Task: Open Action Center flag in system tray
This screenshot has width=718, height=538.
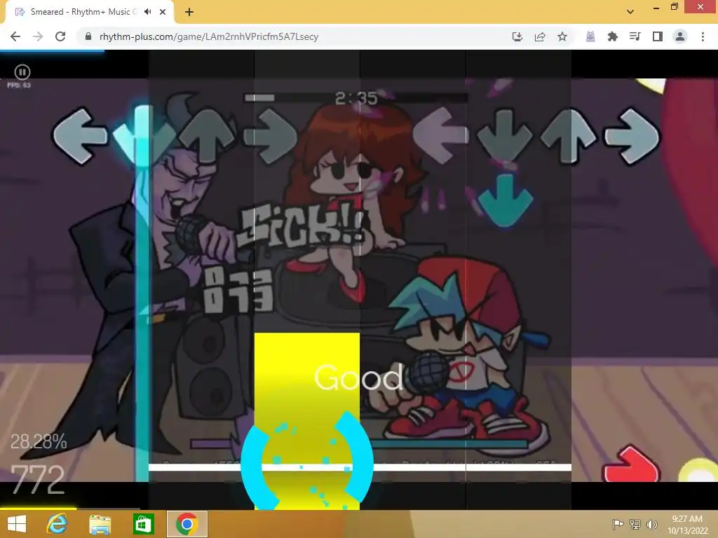Action: coord(618,524)
